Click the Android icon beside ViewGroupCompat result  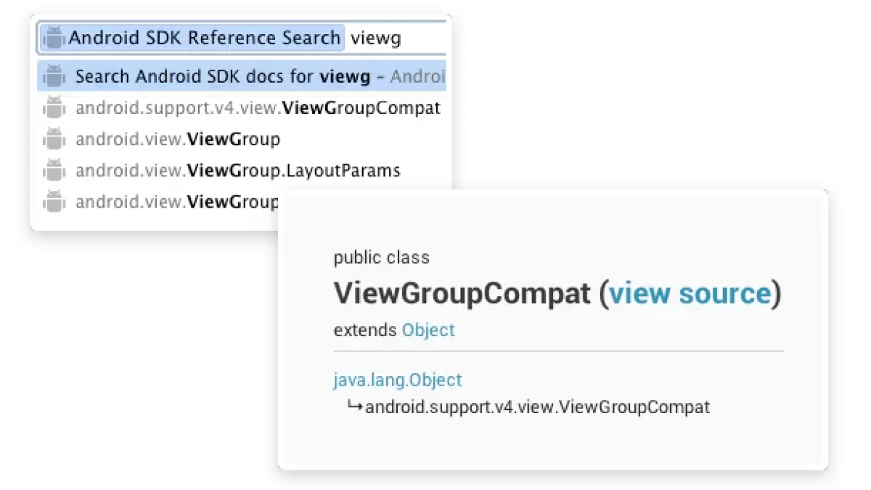54,107
